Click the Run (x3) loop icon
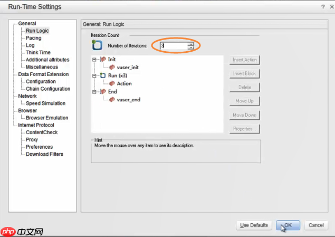 coord(103,75)
